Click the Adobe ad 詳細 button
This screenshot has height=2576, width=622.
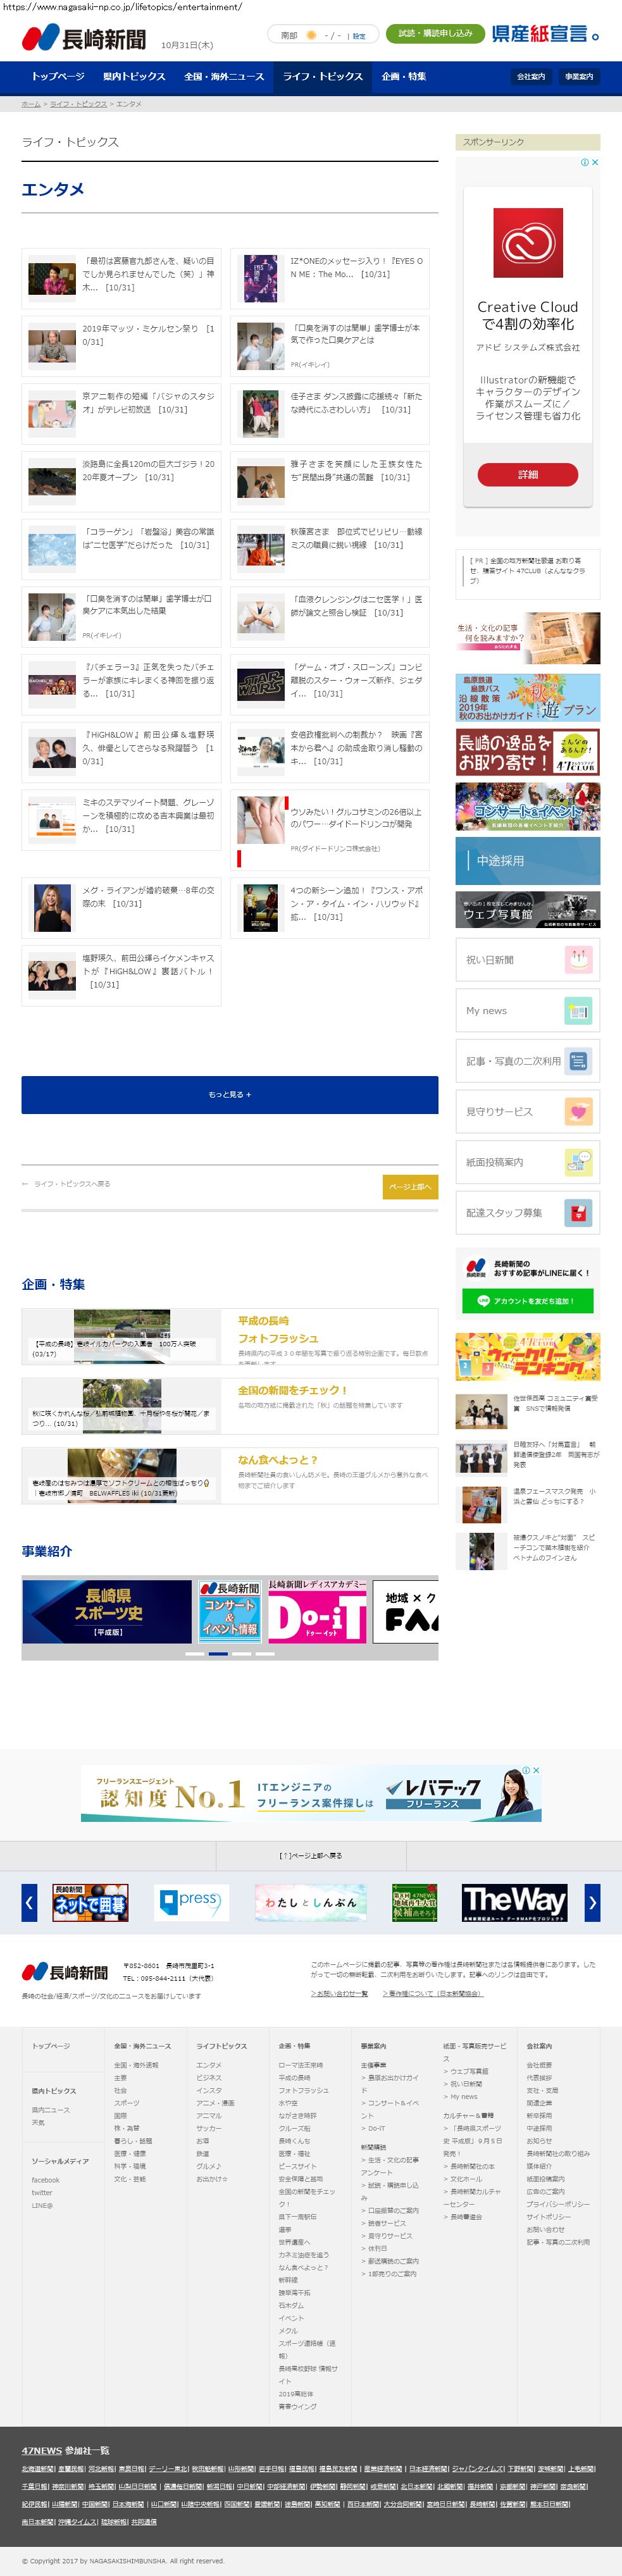click(527, 474)
